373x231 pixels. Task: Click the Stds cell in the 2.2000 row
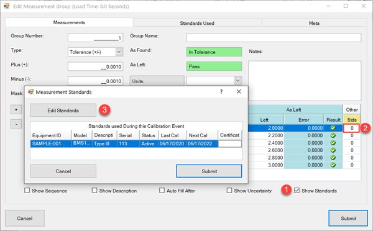pos(352,135)
